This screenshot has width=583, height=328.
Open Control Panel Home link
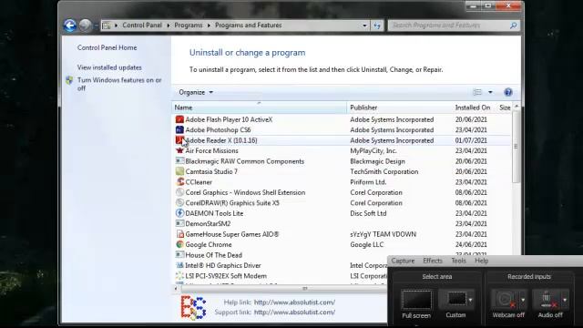(107, 47)
